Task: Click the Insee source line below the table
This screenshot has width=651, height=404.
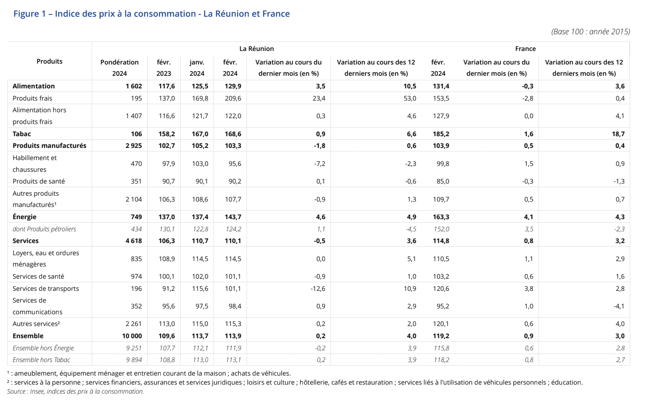Action: (75, 391)
